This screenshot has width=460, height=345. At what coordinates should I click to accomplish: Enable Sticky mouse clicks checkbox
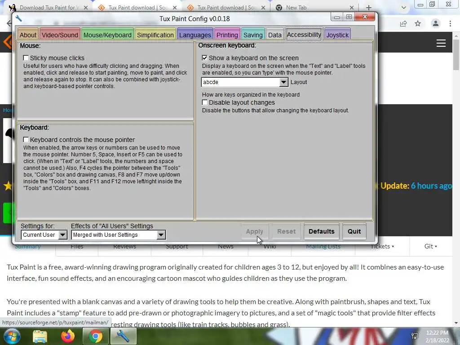click(26, 58)
